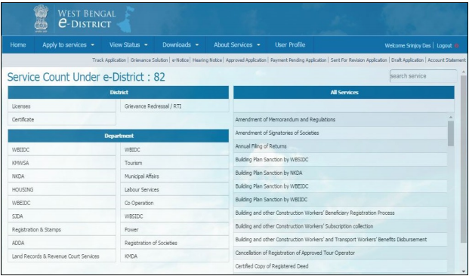Select the Labour Services department
469x276 pixels.
click(174, 190)
